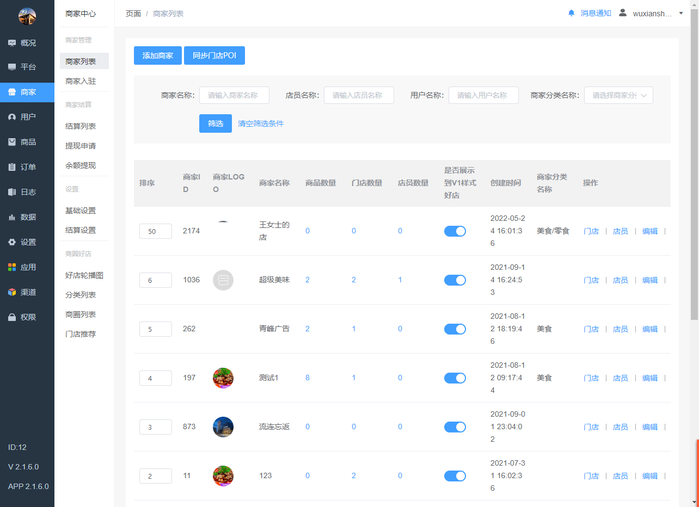Click the 订单 clipboard icon

(x=12, y=167)
